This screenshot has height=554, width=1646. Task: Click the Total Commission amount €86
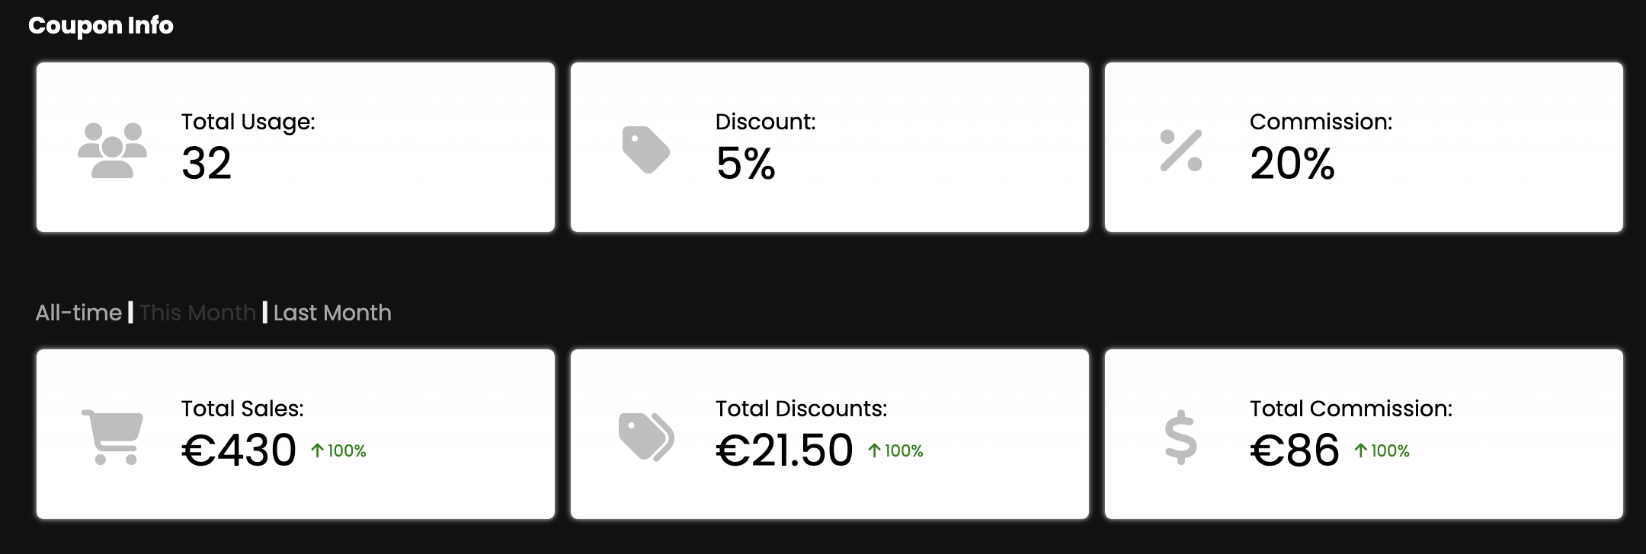coord(1294,450)
